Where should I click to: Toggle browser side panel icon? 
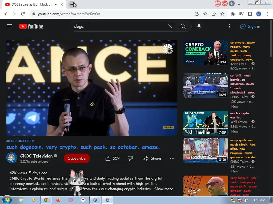[x=250, y=14]
